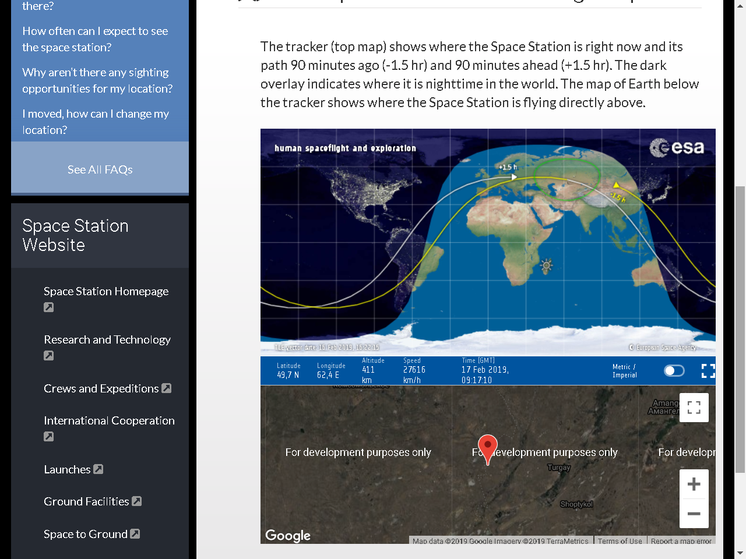
Task: Click the ESA logo on the tracker
Action: (677, 147)
